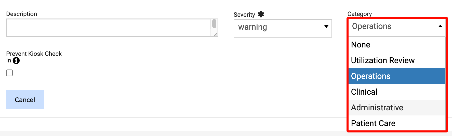
Task: Choose Clinical from the Category list
Action: click(x=397, y=92)
